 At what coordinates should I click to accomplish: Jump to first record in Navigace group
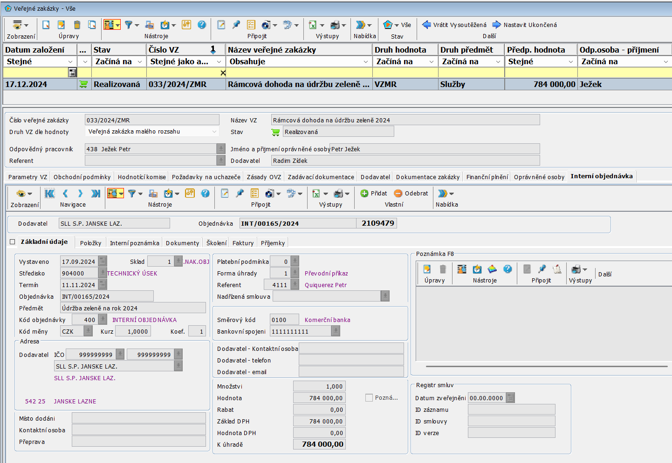tap(50, 194)
